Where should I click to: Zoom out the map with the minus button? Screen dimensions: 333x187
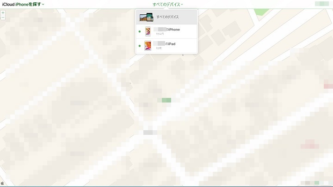[x=3, y=18]
